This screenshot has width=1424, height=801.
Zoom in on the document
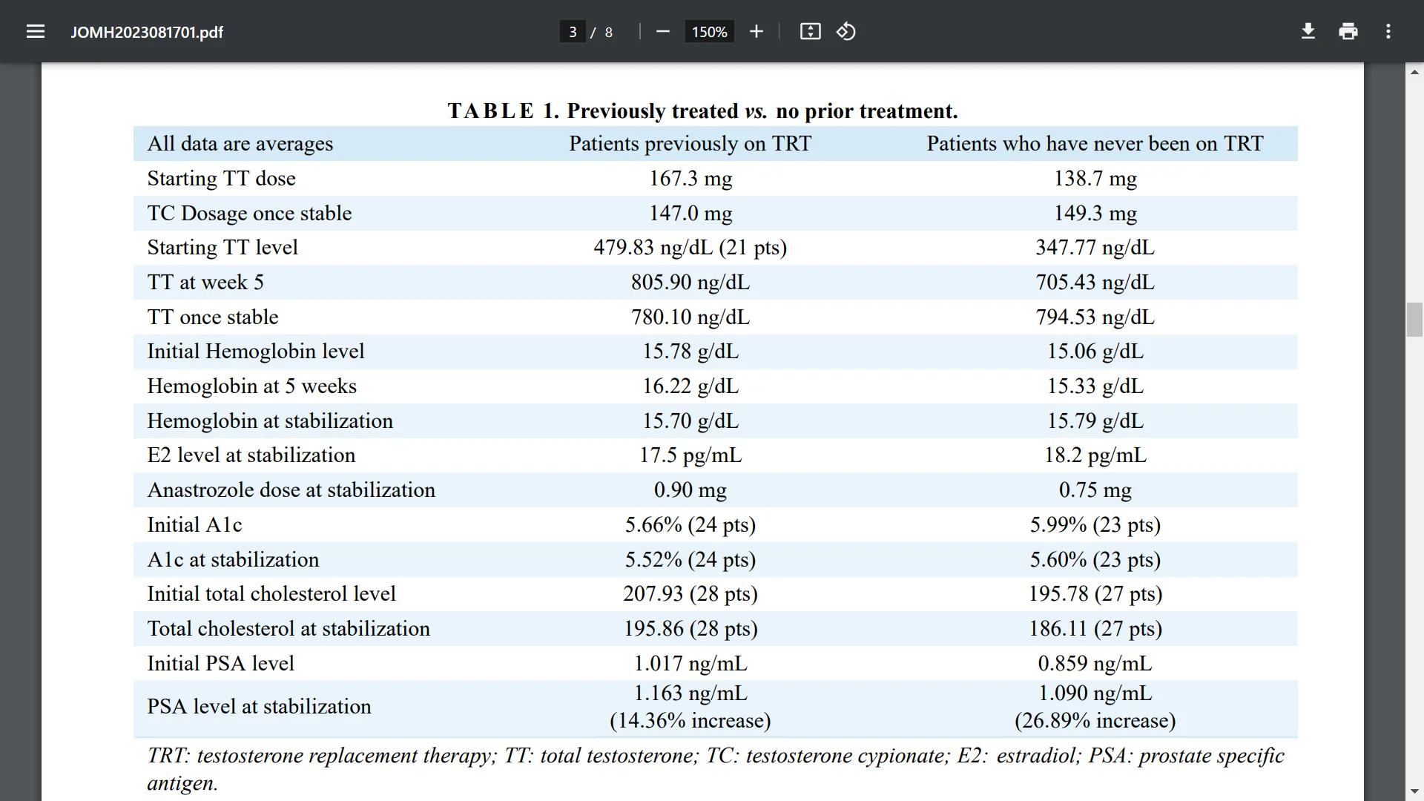pos(756,31)
